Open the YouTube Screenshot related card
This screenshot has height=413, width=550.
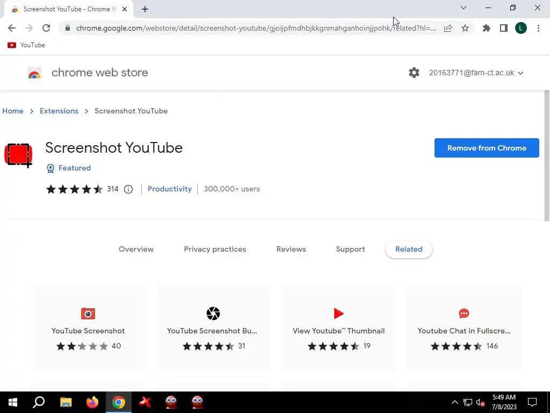(x=88, y=327)
